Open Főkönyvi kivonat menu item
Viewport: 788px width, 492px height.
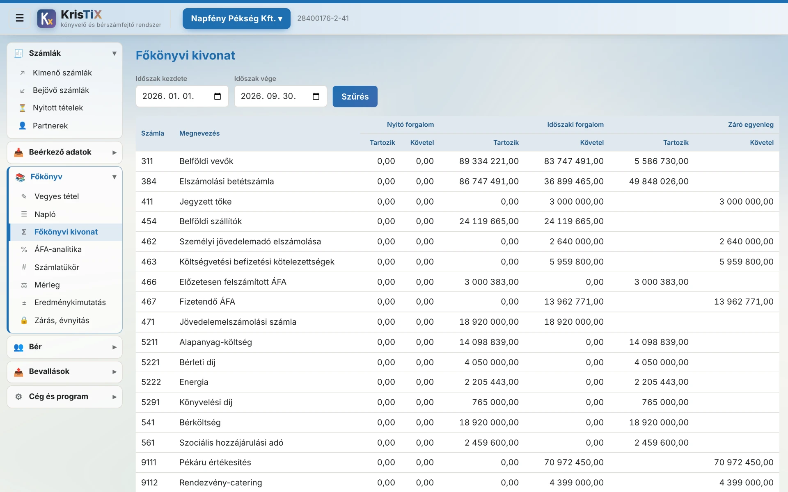click(x=66, y=232)
